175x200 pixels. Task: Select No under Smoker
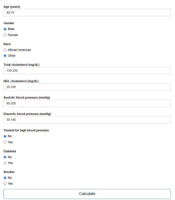[x=5, y=178]
